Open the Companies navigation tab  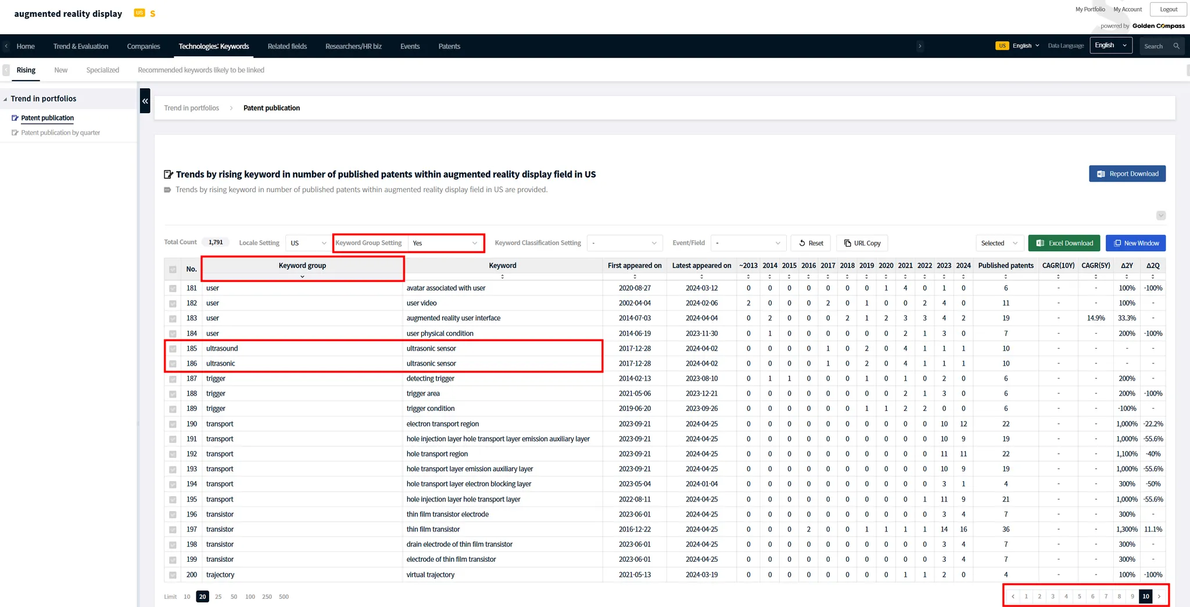point(144,46)
